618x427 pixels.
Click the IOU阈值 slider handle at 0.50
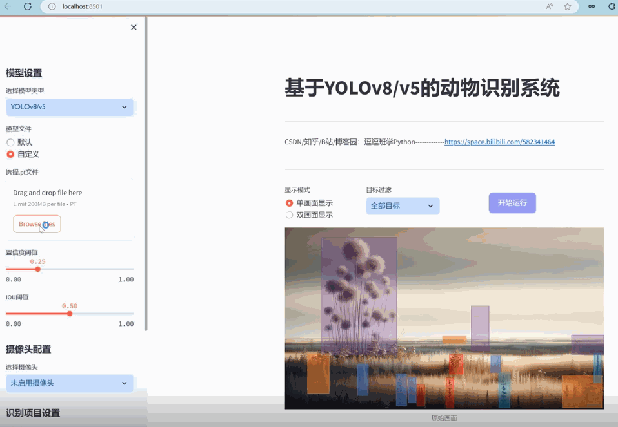pyautogui.click(x=70, y=314)
